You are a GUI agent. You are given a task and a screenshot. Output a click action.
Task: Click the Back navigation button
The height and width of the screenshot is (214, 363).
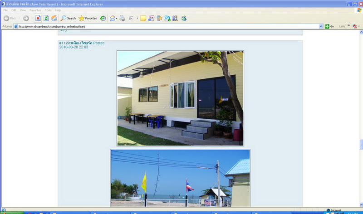10,18
